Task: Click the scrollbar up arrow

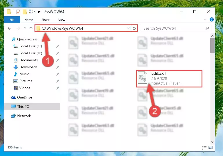Action: 212,36
